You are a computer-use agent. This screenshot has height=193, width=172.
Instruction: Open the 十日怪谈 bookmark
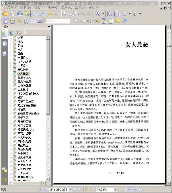click(x=23, y=58)
